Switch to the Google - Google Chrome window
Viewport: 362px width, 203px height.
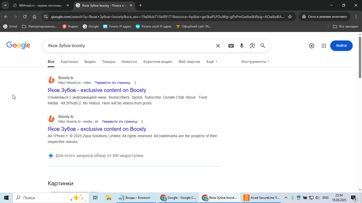point(178,198)
